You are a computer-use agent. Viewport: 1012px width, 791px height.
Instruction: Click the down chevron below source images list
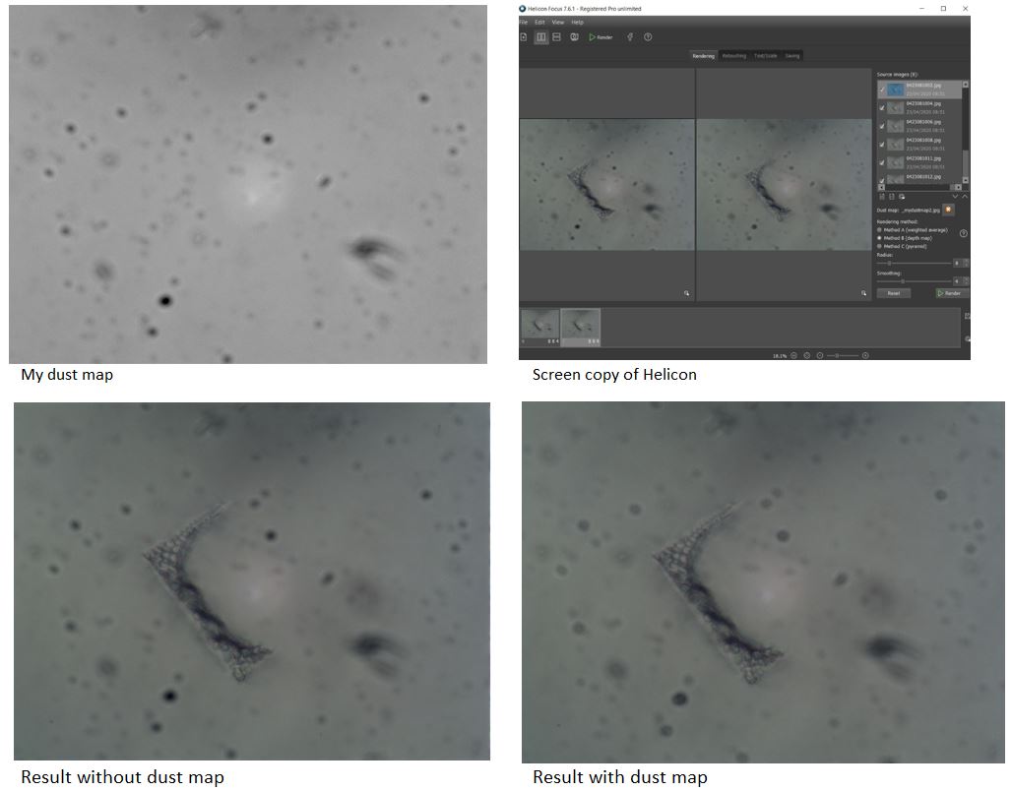[x=955, y=197]
